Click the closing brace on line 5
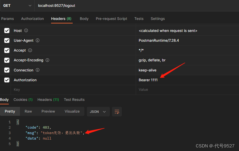This screenshot has width=239, height=151. 18,144
